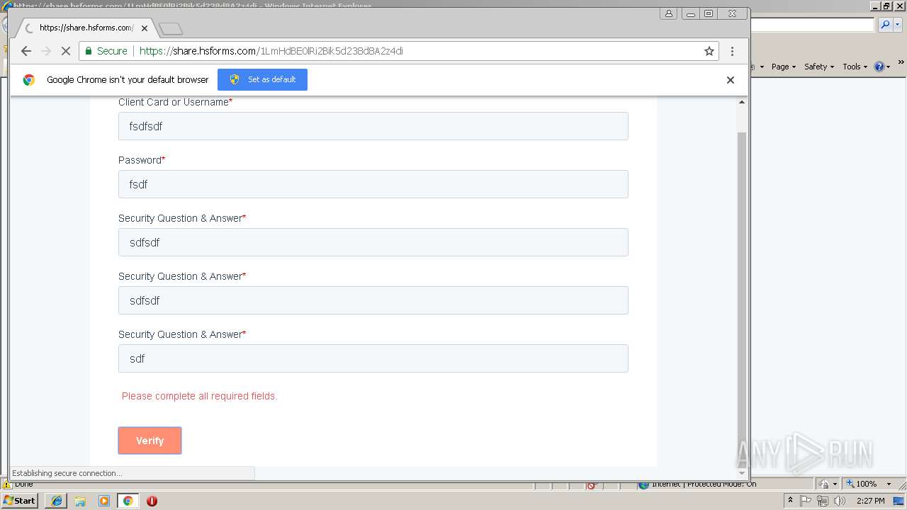Close the hsforms tab
This screenshot has width=907, height=510.
point(145,28)
